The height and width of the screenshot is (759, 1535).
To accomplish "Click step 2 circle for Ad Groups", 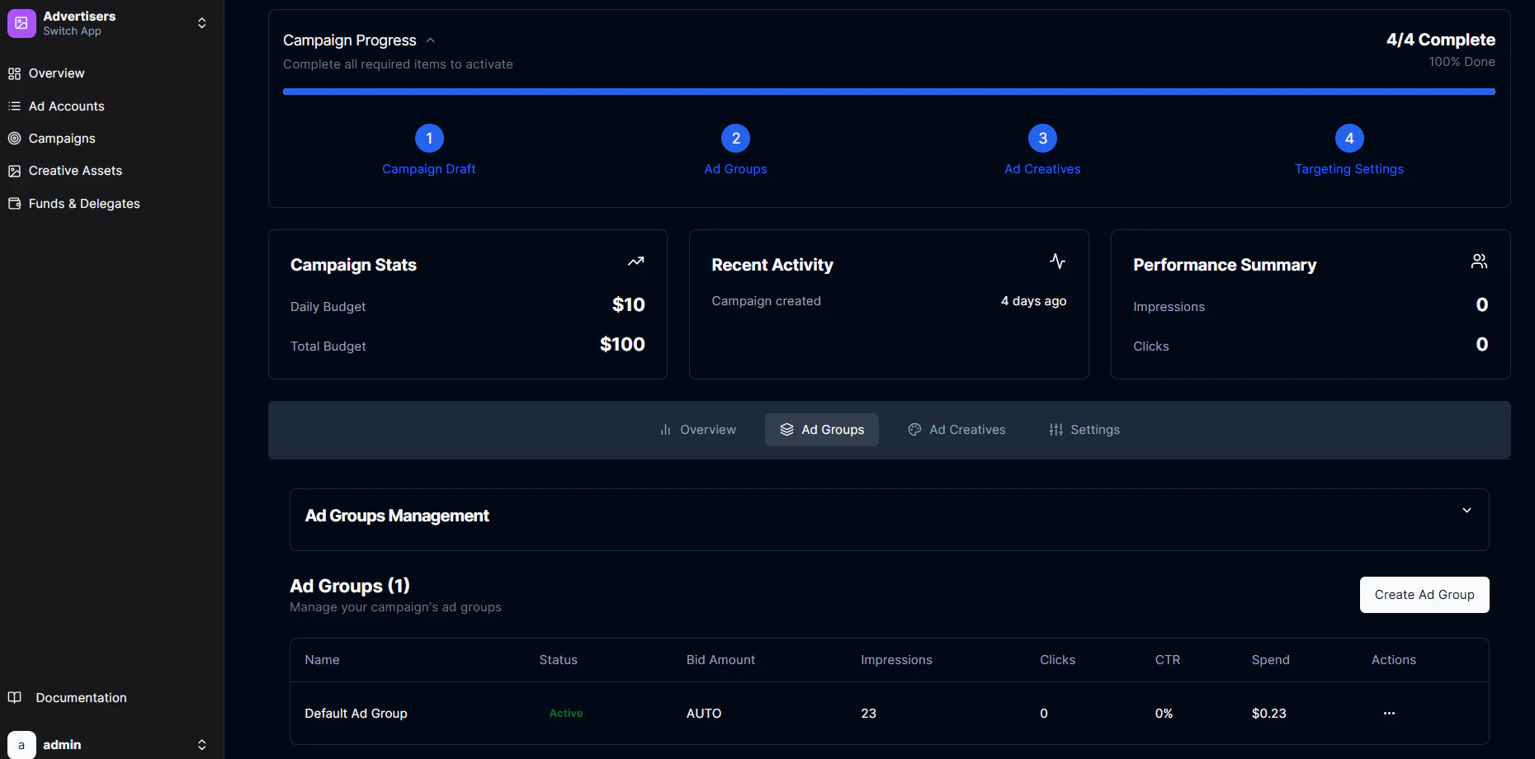I will (736, 139).
